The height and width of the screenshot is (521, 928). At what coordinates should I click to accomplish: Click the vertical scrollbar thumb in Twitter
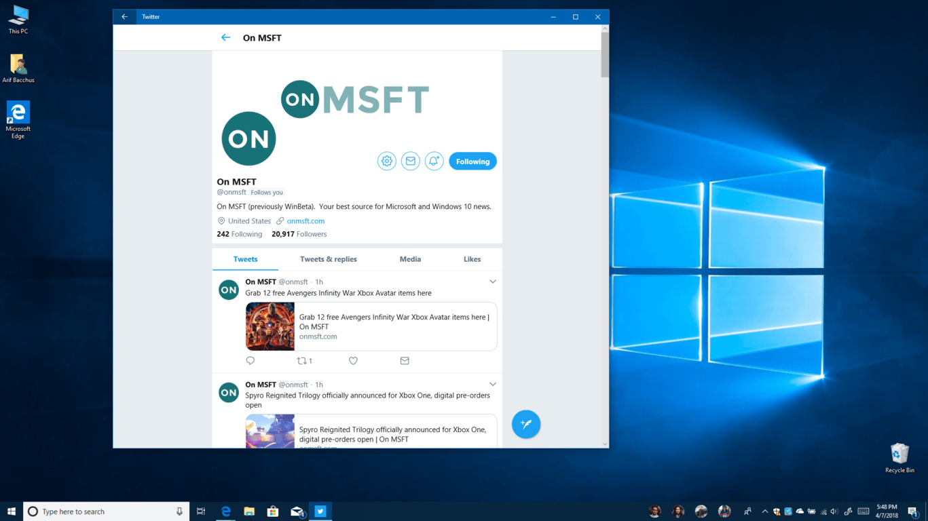coord(605,54)
